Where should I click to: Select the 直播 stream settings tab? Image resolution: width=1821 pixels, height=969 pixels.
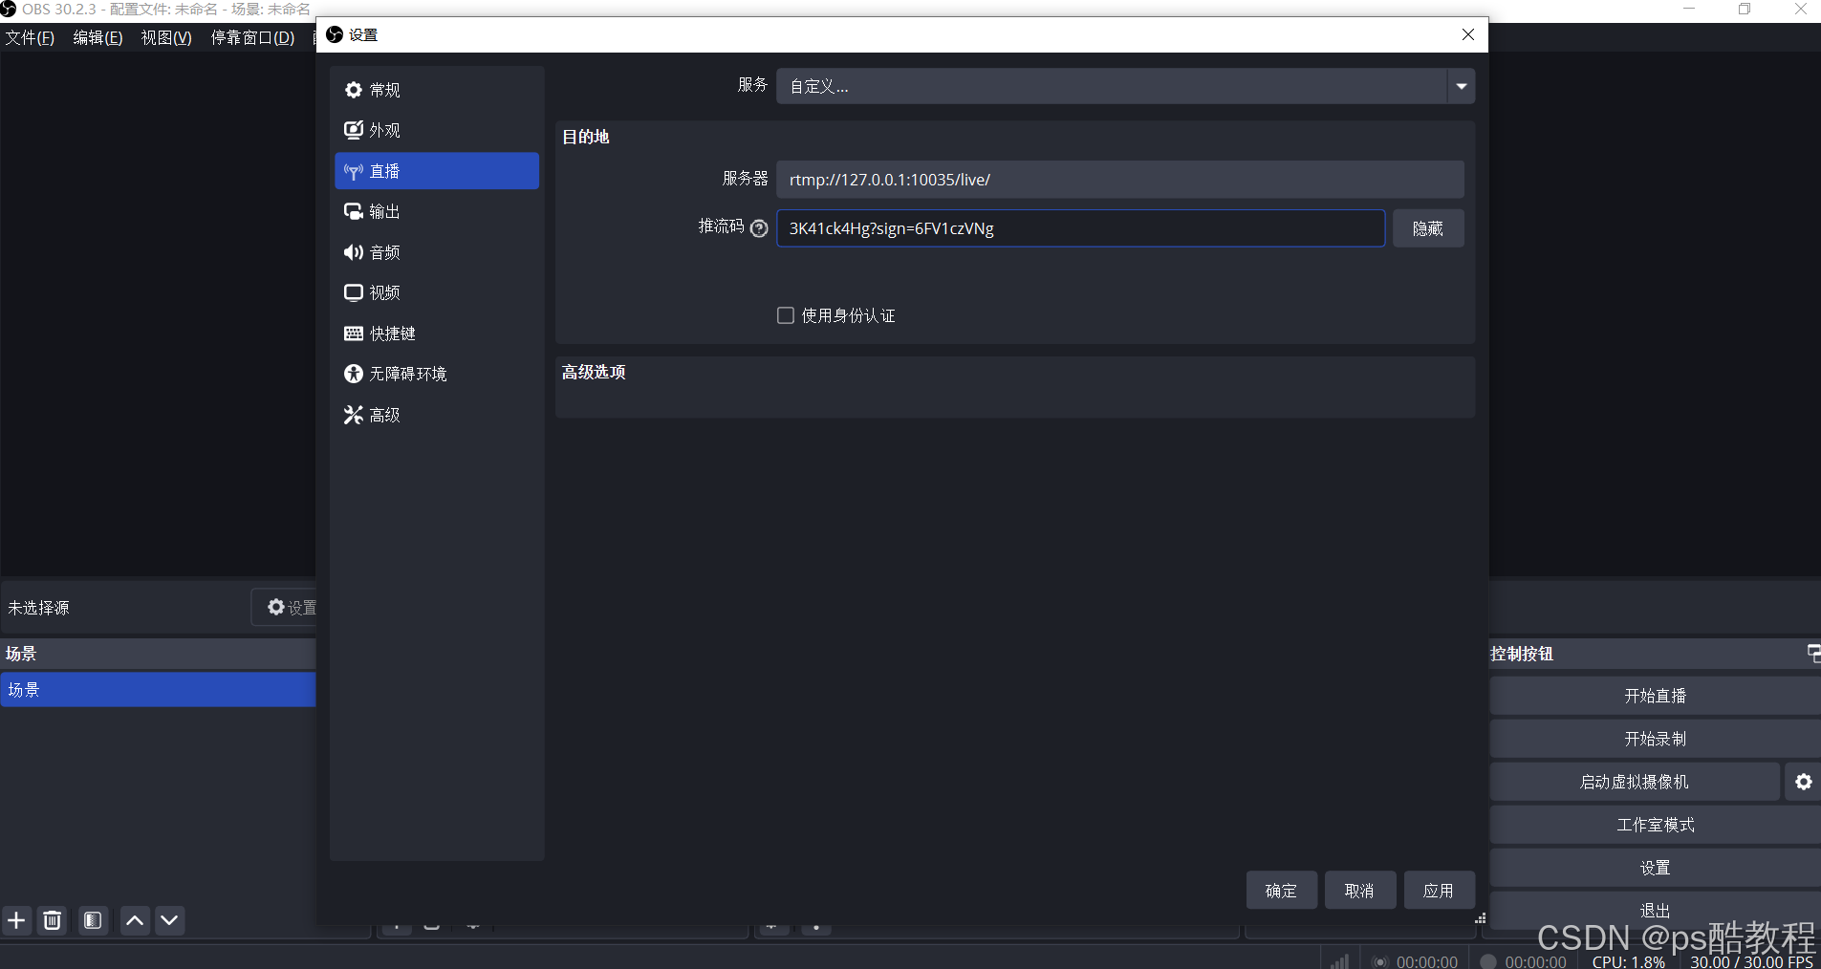[437, 171]
